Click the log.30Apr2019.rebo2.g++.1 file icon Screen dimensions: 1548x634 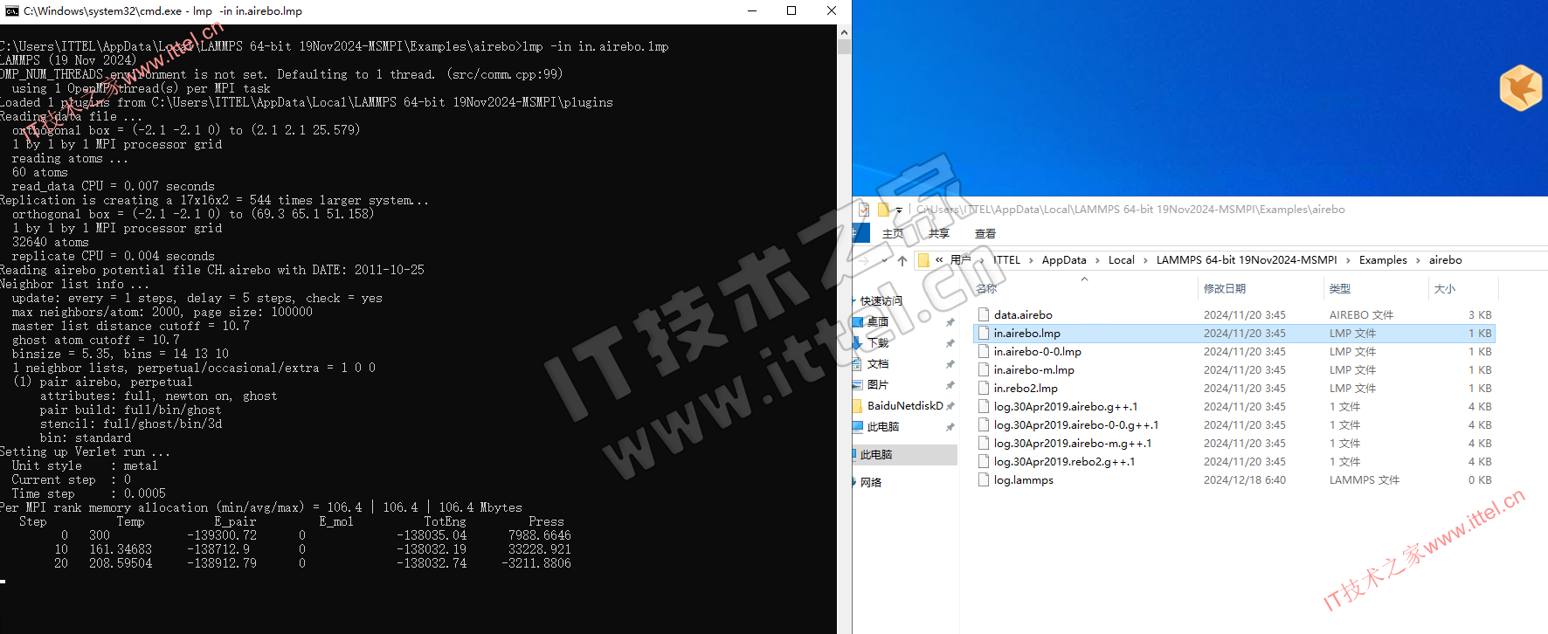point(984,461)
